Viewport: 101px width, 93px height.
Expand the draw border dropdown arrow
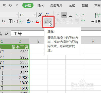click(x=23, y=22)
